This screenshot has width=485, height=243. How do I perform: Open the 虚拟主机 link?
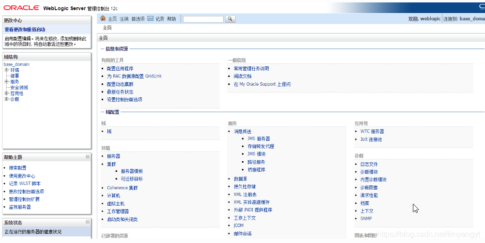(116, 204)
